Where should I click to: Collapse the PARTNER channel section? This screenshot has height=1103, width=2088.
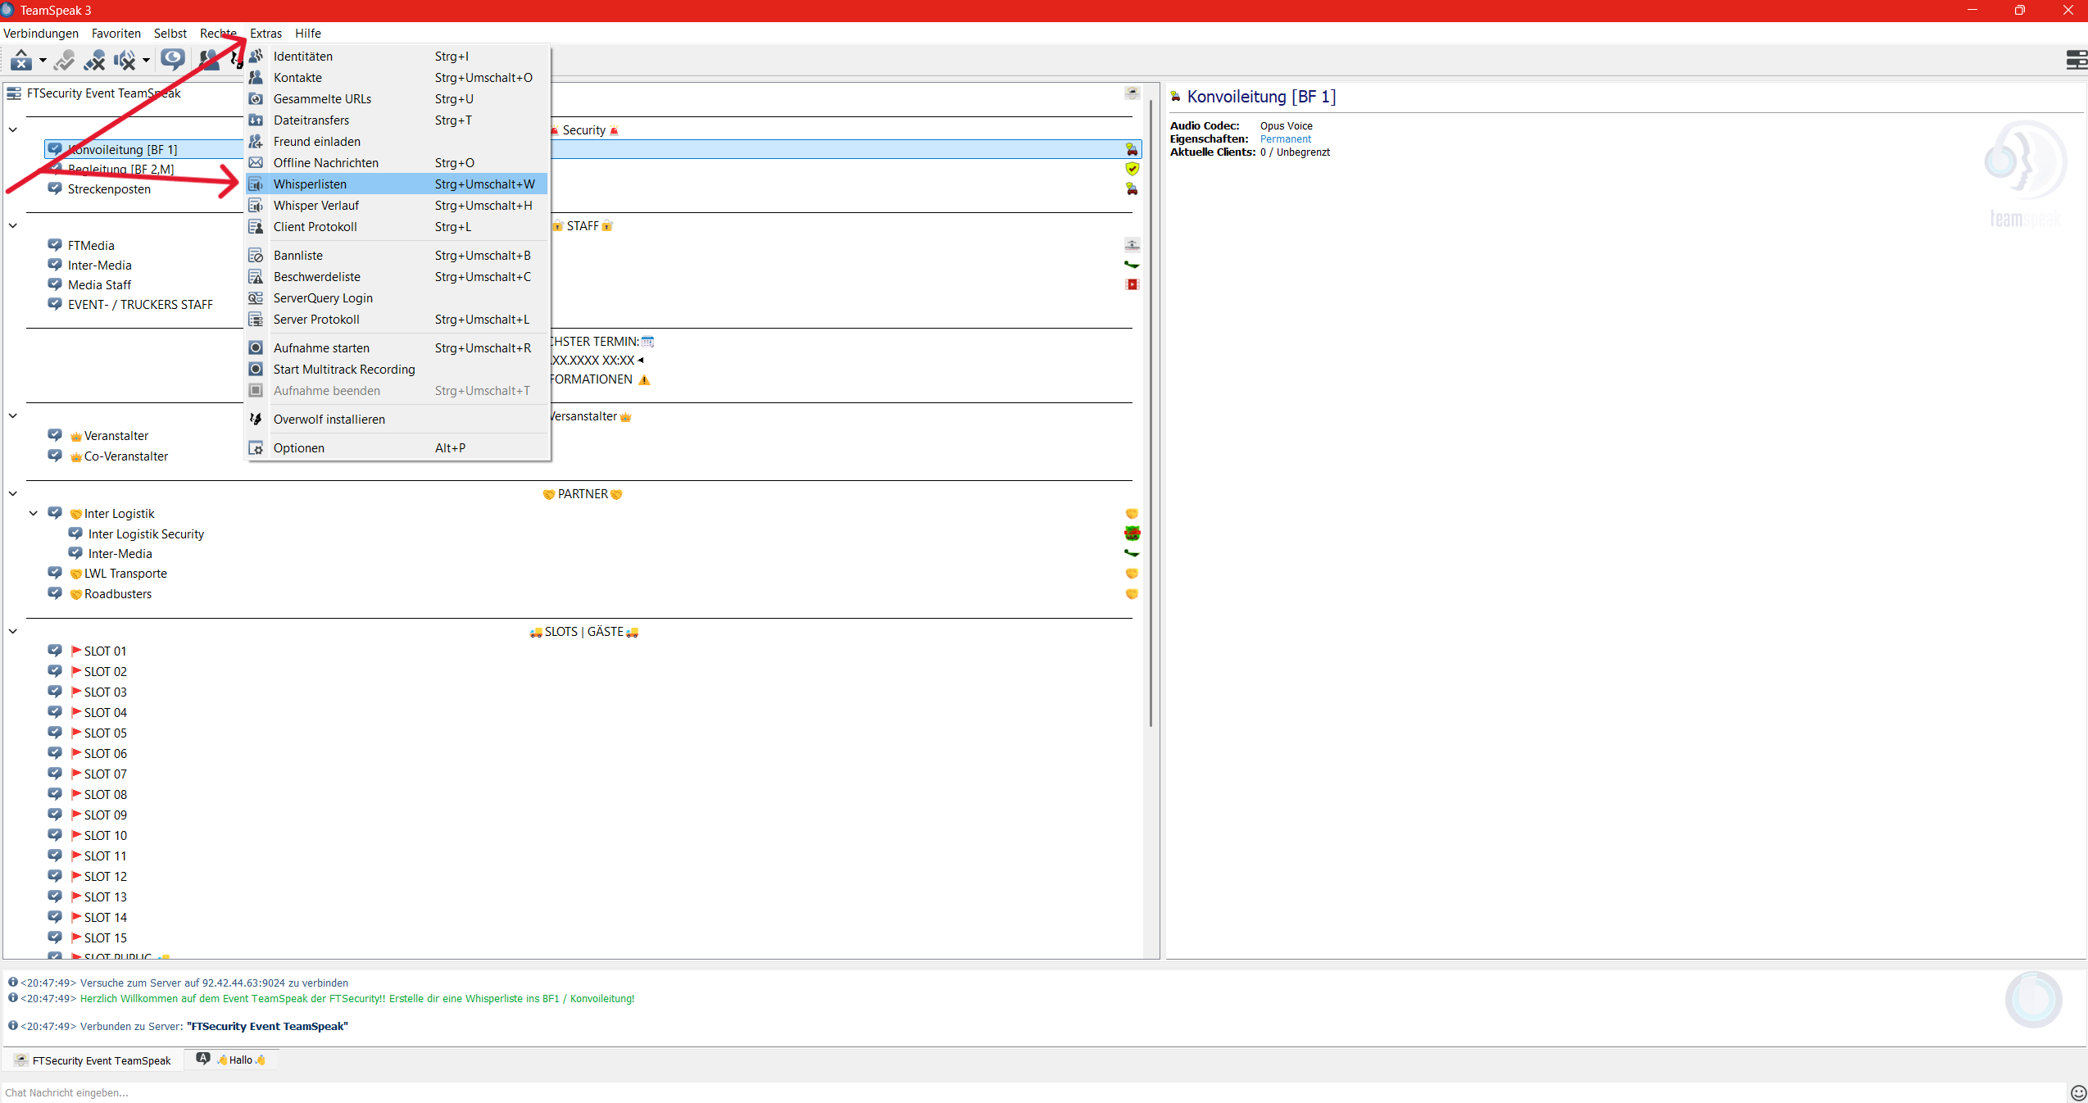[x=13, y=493]
